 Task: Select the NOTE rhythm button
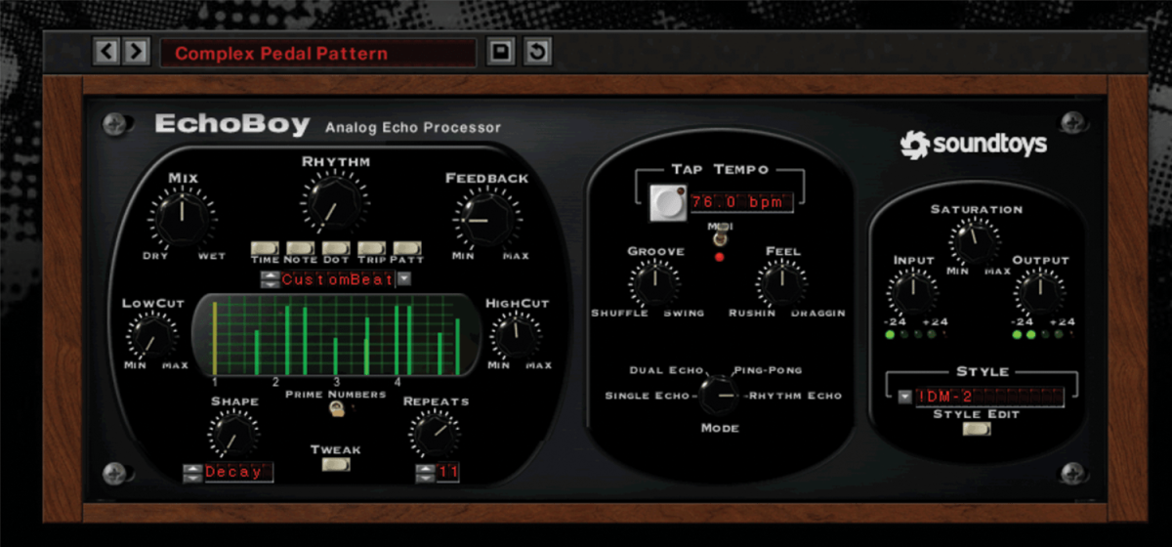click(300, 248)
